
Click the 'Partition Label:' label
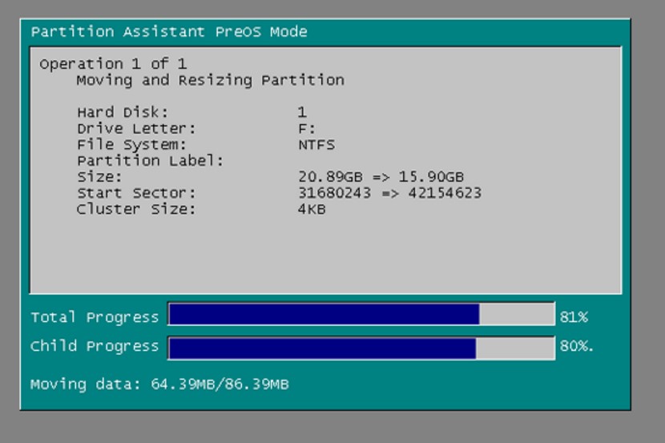click(150, 161)
